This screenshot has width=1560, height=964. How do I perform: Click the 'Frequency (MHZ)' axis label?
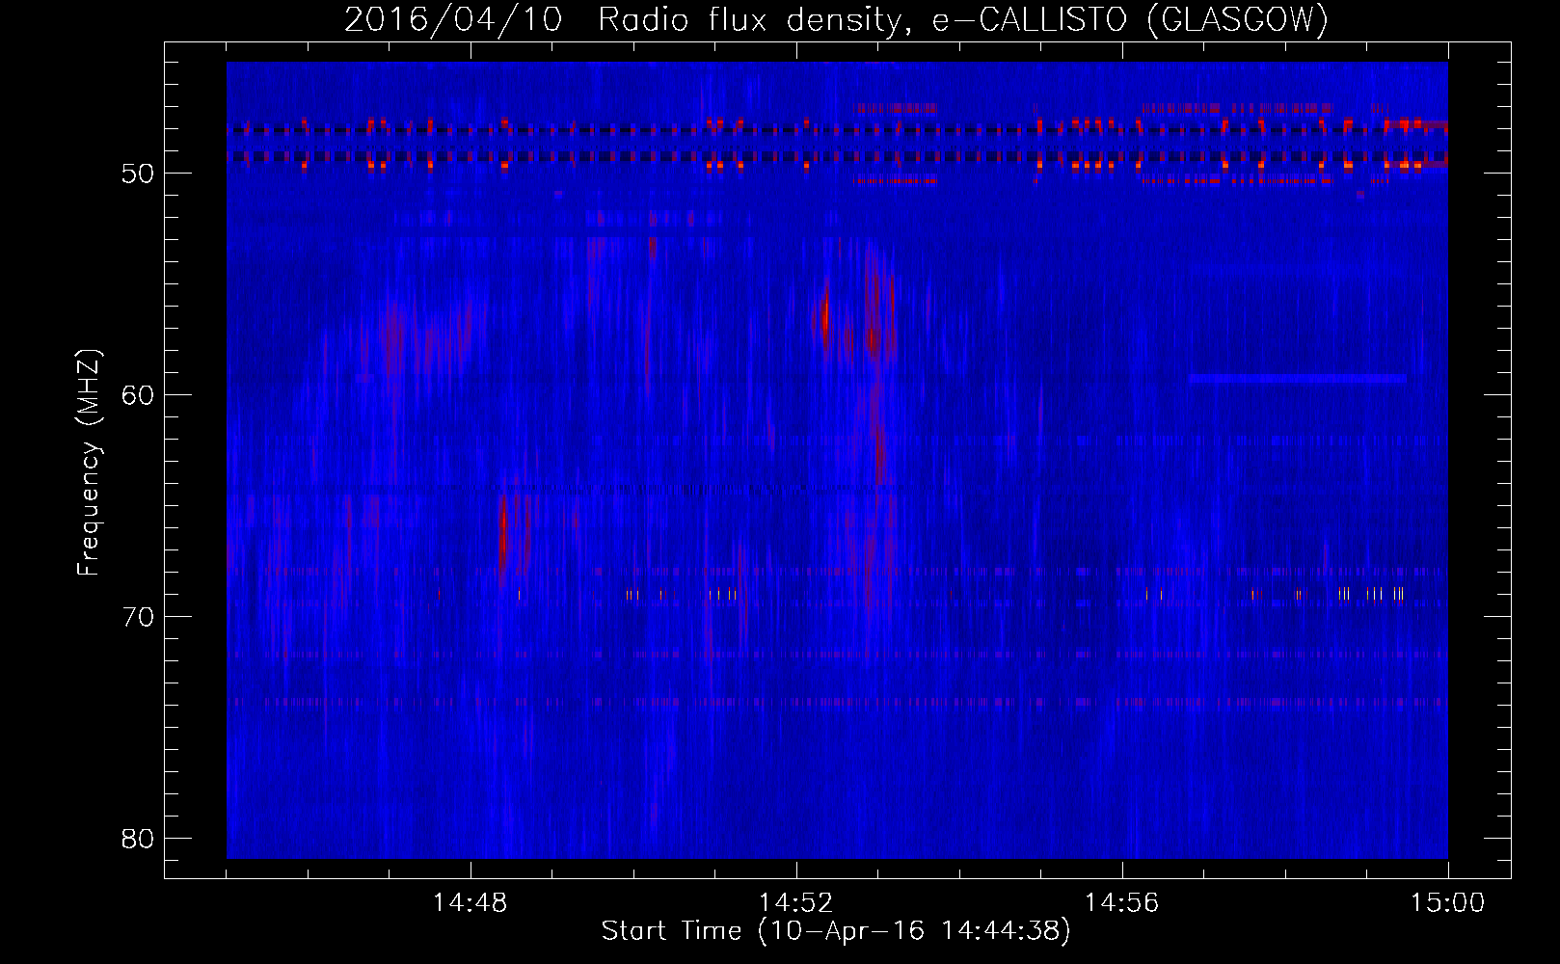[x=88, y=462]
